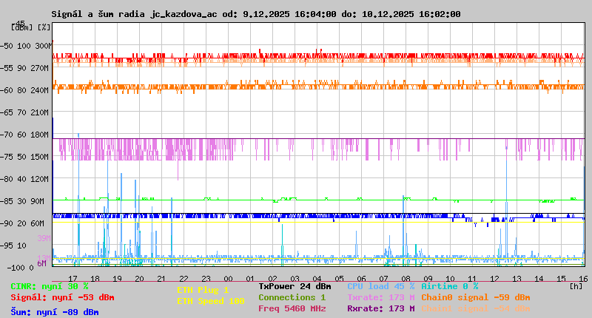Click hour '02' on the time axis
Image resolution: width=592 pixels, height=318 pixels.
click(x=272, y=279)
